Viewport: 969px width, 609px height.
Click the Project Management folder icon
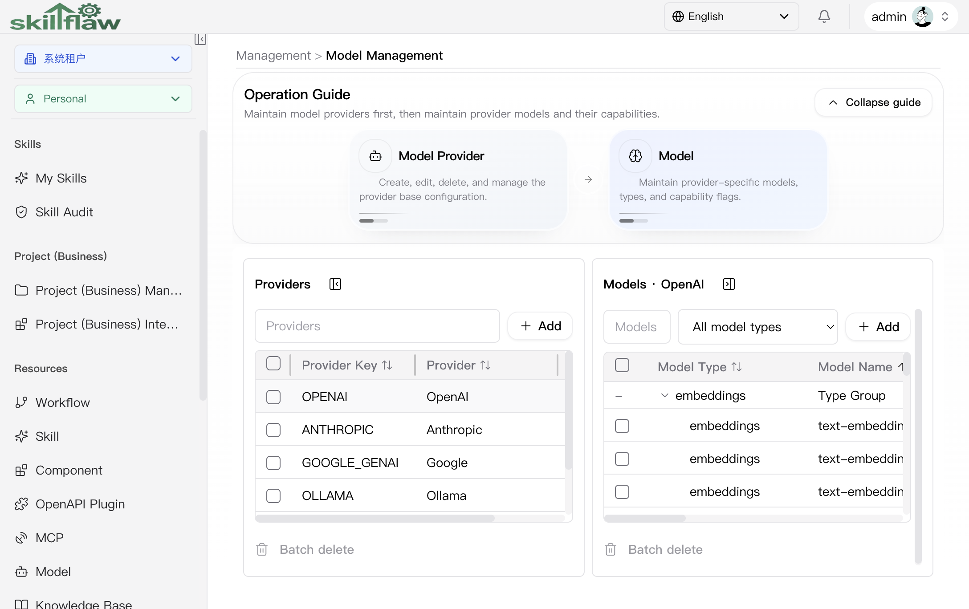tap(21, 290)
